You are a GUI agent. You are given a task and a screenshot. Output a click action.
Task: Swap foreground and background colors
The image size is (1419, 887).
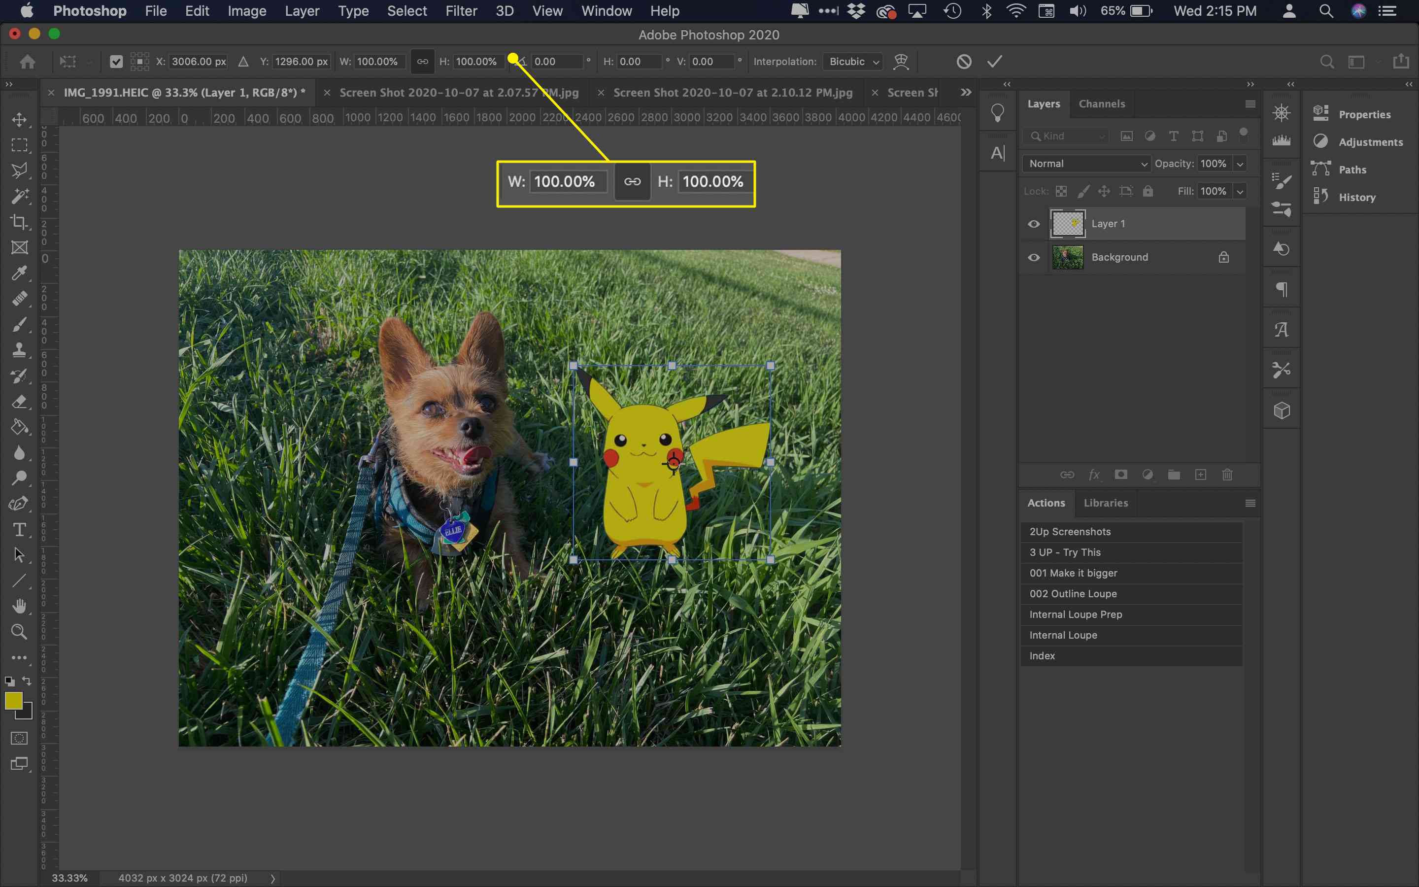27,681
